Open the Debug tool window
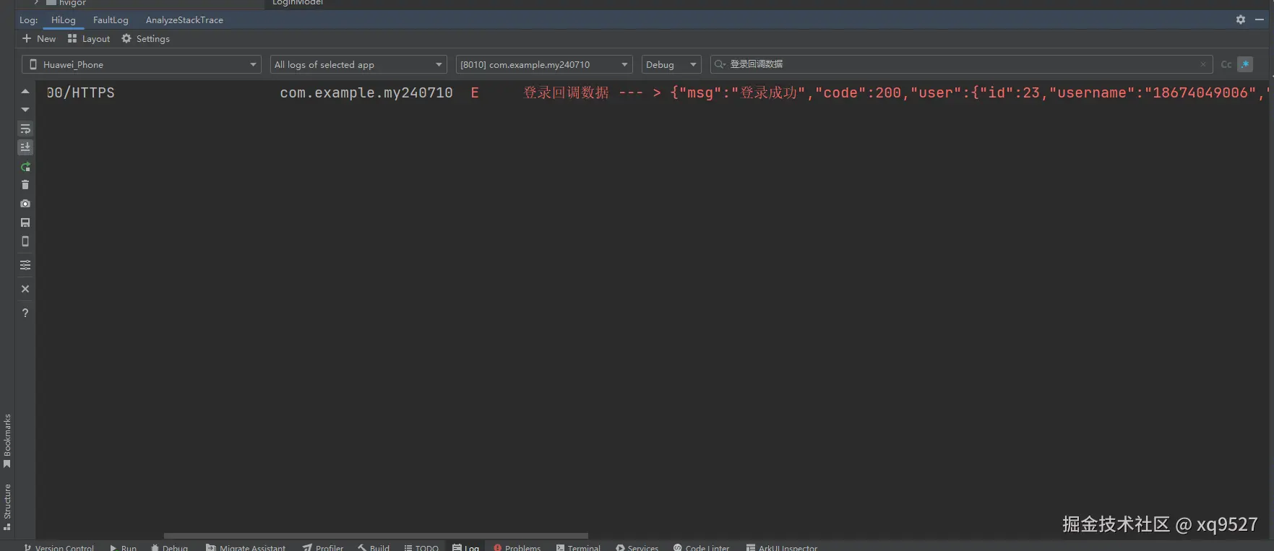Screen dimensions: 1274x551 [169, 547]
